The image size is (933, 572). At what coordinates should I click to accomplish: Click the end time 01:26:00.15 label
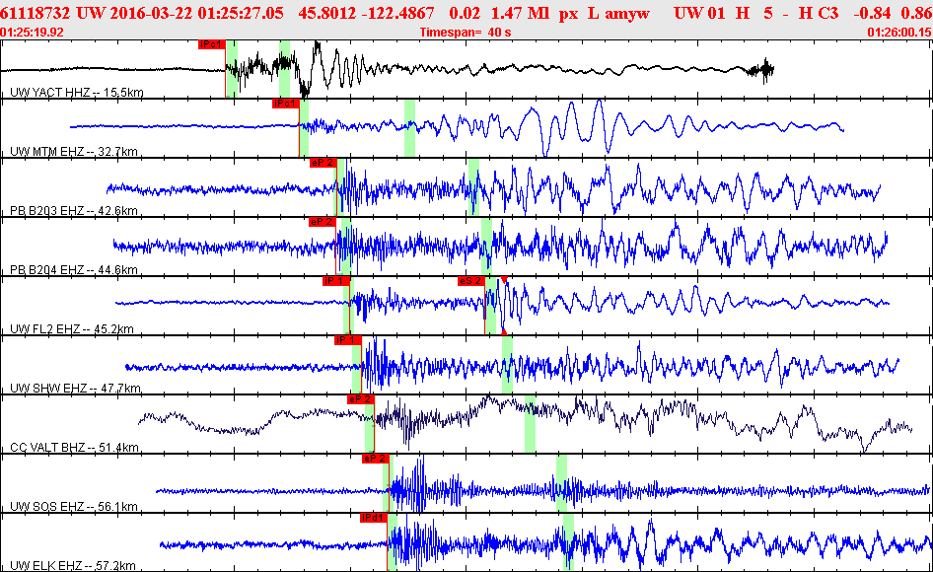coord(899,33)
